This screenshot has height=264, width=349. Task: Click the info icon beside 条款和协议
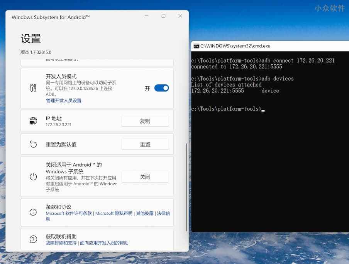33,212
